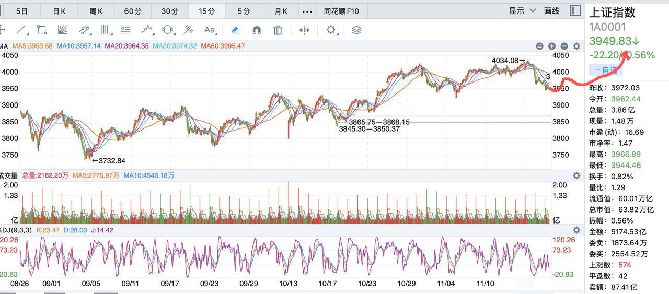Select the rectangle drawing tool
Viewport: 669px width, 294px height.
(x=42, y=30)
